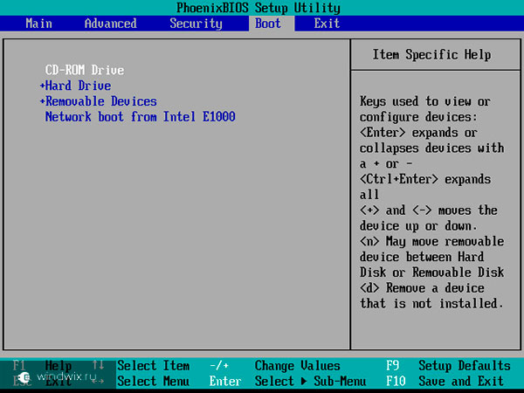Click the '<d> Remove a device' help line
The image size is (524, 393).
[x=422, y=287]
